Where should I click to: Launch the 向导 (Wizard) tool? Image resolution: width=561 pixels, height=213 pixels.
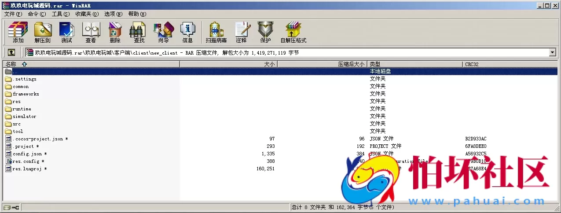click(163, 32)
